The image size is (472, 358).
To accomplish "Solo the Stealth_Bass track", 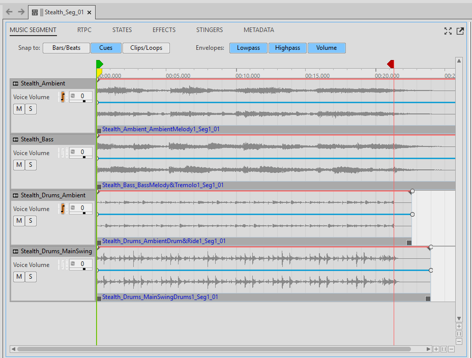I will pos(31,165).
